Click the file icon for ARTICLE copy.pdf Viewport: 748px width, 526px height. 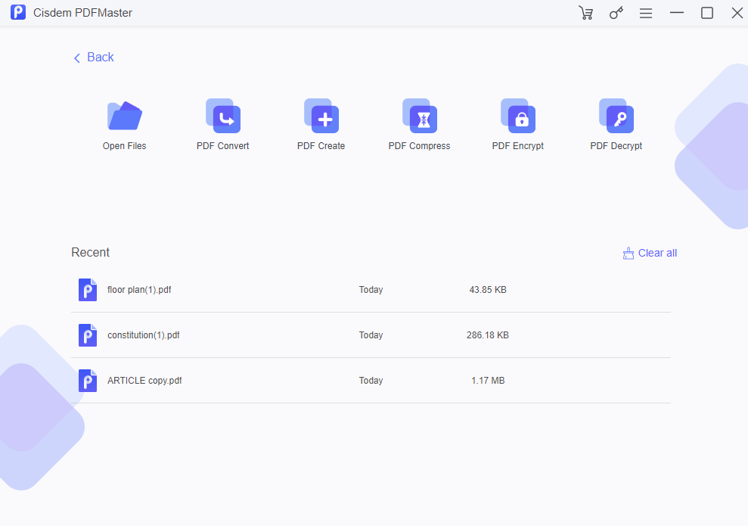click(x=88, y=381)
